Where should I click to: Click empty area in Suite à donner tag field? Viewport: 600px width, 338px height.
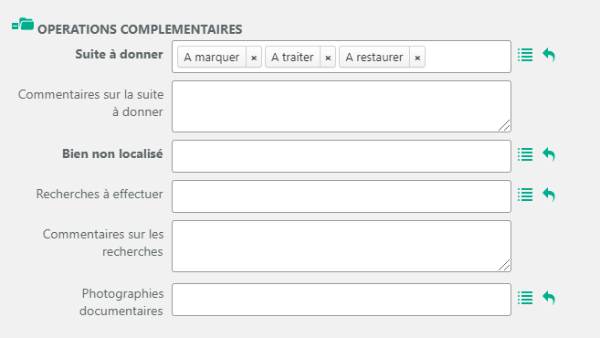[468, 57]
